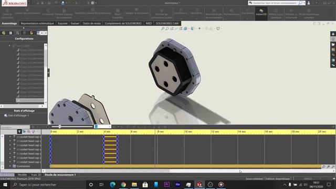
Task: Select Etat d'affichage-1 display state
Action: pyautogui.click(x=16, y=115)
